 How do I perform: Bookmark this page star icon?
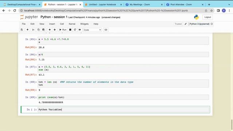pos(212,11)
